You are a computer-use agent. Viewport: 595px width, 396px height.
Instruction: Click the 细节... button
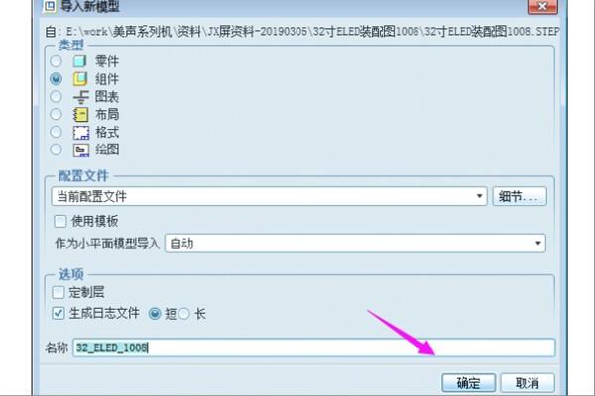pos(520,196)
